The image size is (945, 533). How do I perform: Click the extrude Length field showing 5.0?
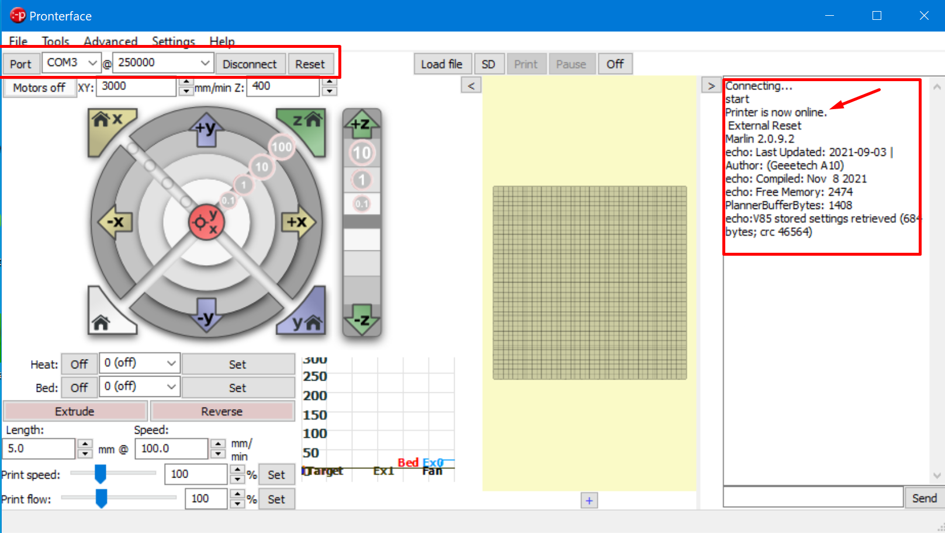39,448
